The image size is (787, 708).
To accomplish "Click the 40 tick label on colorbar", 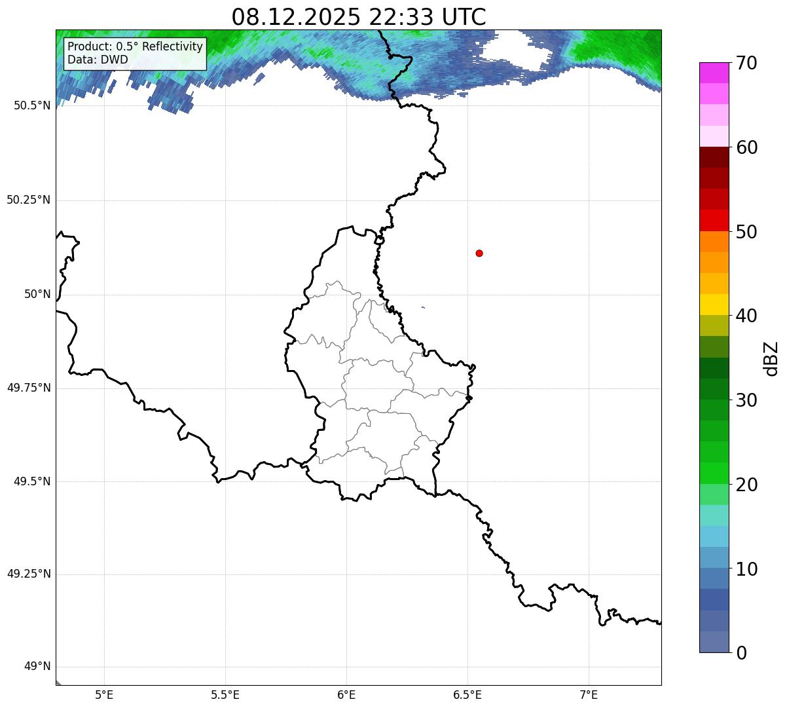I will click(x=746, y=316).
